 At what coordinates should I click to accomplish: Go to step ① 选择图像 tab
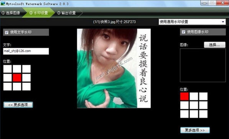tap(11, 13)
